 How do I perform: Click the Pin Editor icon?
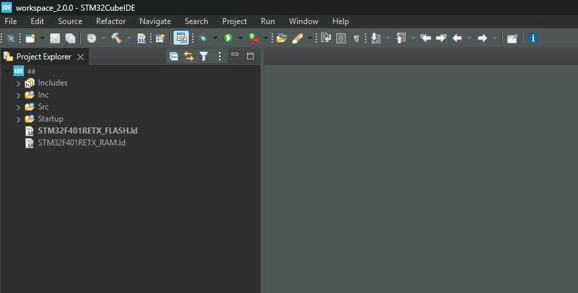click(512, 38)
